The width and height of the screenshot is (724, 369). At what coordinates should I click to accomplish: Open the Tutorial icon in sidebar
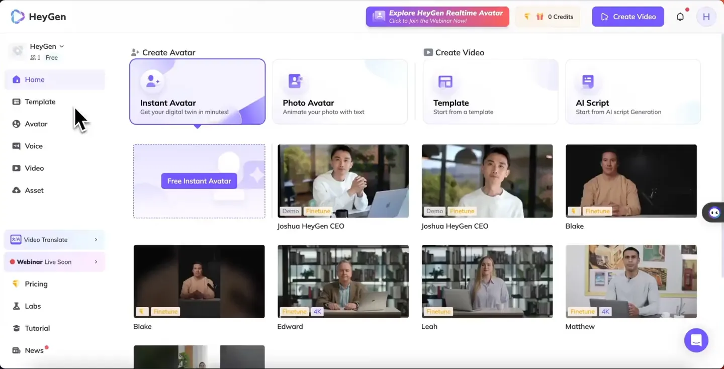click(16, 328)
